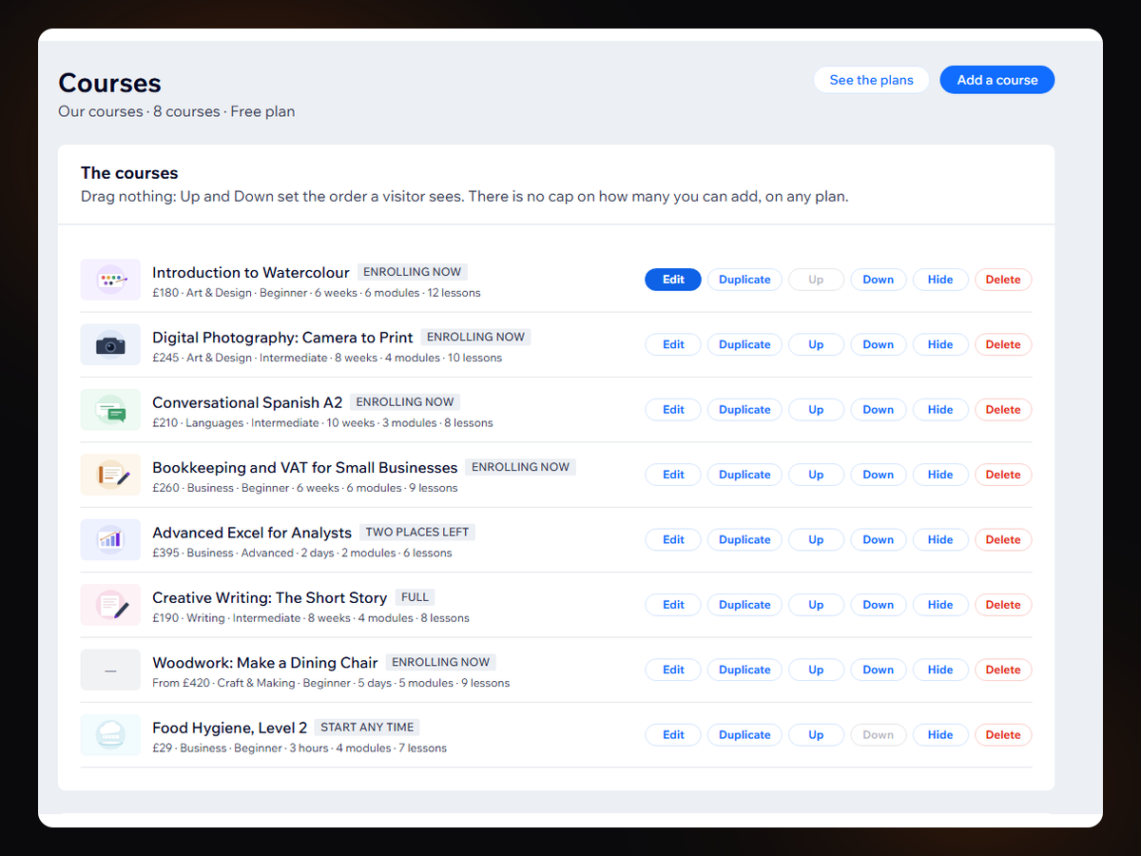Hide the Advanced Excel for Analysts course
The height and width of the screenshot is (856, 1141).
pos(940,539)
